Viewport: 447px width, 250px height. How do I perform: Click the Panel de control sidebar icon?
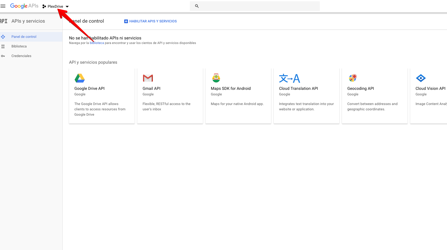3,37
